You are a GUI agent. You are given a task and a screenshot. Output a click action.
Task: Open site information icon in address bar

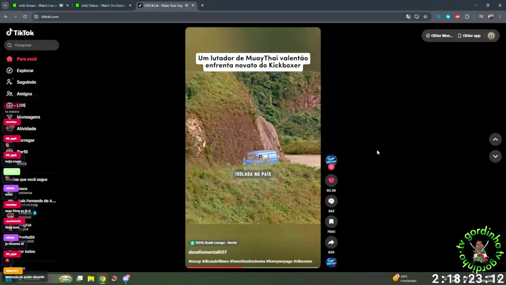[x=36, y=17]
